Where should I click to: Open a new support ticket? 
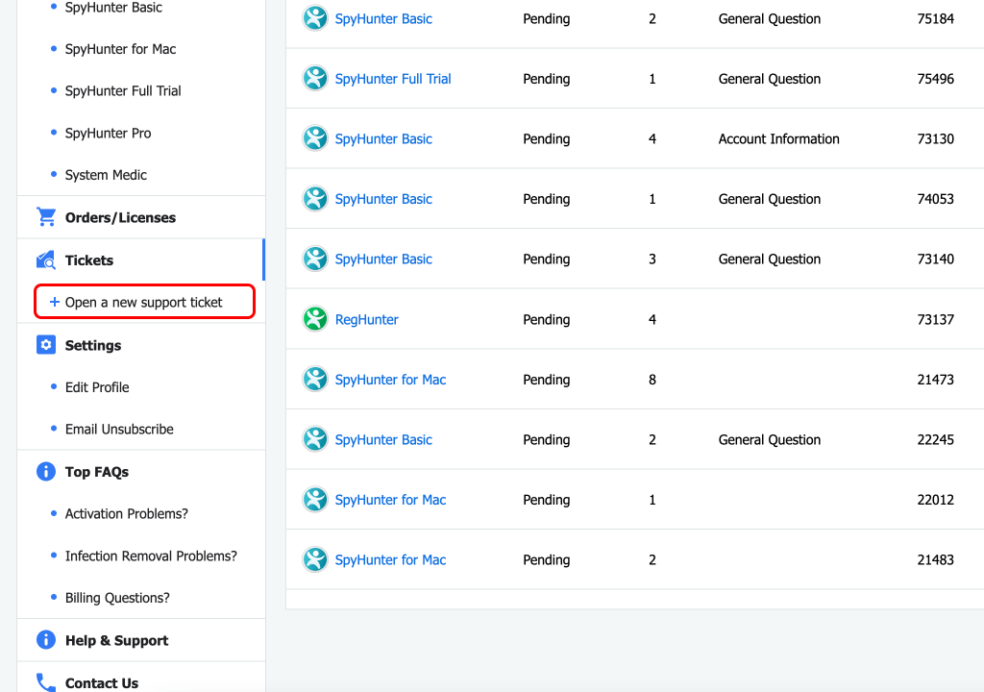pos(144,302)
